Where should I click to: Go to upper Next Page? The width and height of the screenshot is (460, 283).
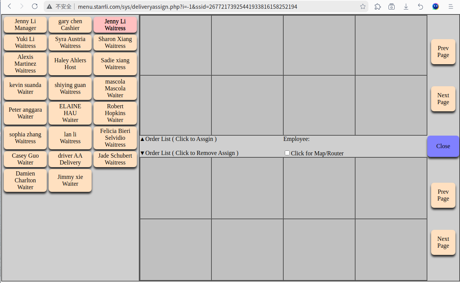click(x=443, y=99)
